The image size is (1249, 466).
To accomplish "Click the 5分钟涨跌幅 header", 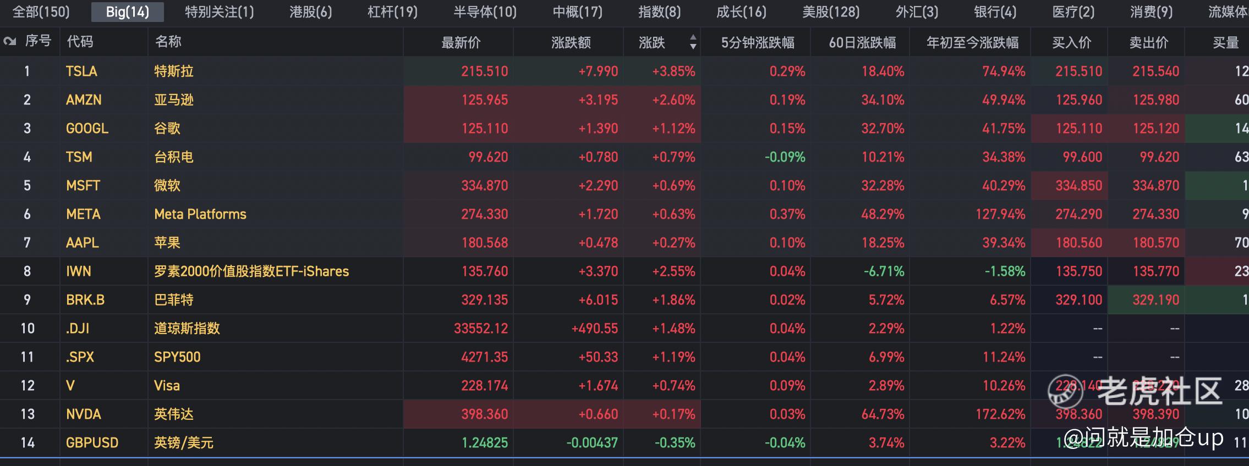I will (x=757, y=42).
